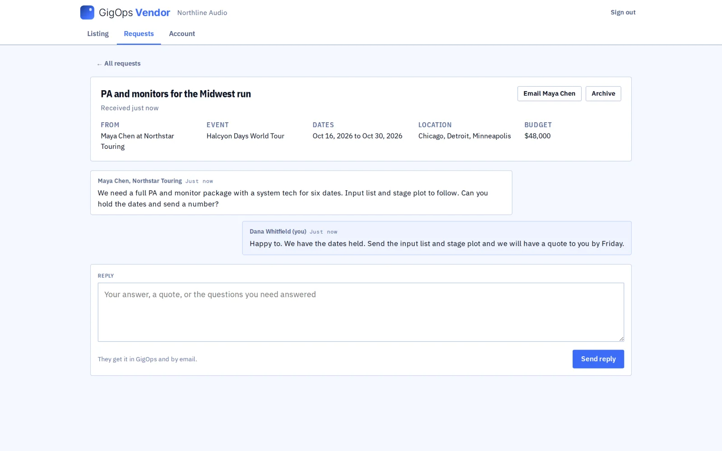Open the Listing tab

tap(98, 34)
